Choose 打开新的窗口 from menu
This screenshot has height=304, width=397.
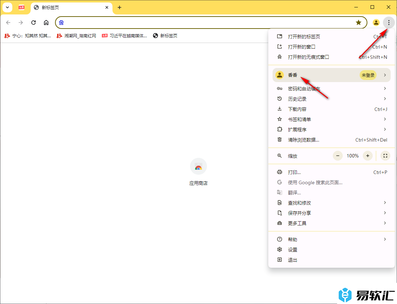tap(331, 47)
